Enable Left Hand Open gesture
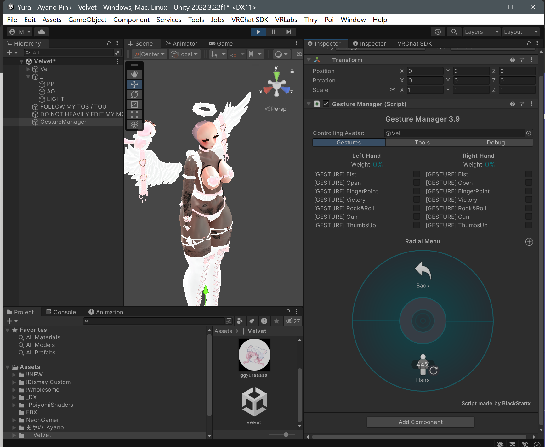The height and width of the screenshot is (447, 545). pyautogui.click(x=417, y=182)
